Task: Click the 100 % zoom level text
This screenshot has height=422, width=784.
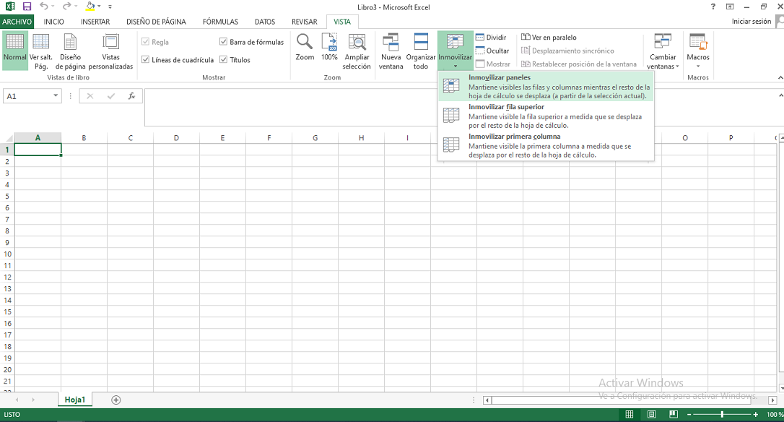Action: click(775, 415)
